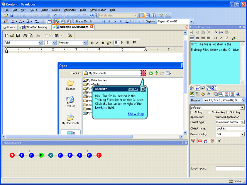Click the Bold icon in Frame Properties
Screen dimensions: 247x185
pyautogui.click(x=215, y=38)
